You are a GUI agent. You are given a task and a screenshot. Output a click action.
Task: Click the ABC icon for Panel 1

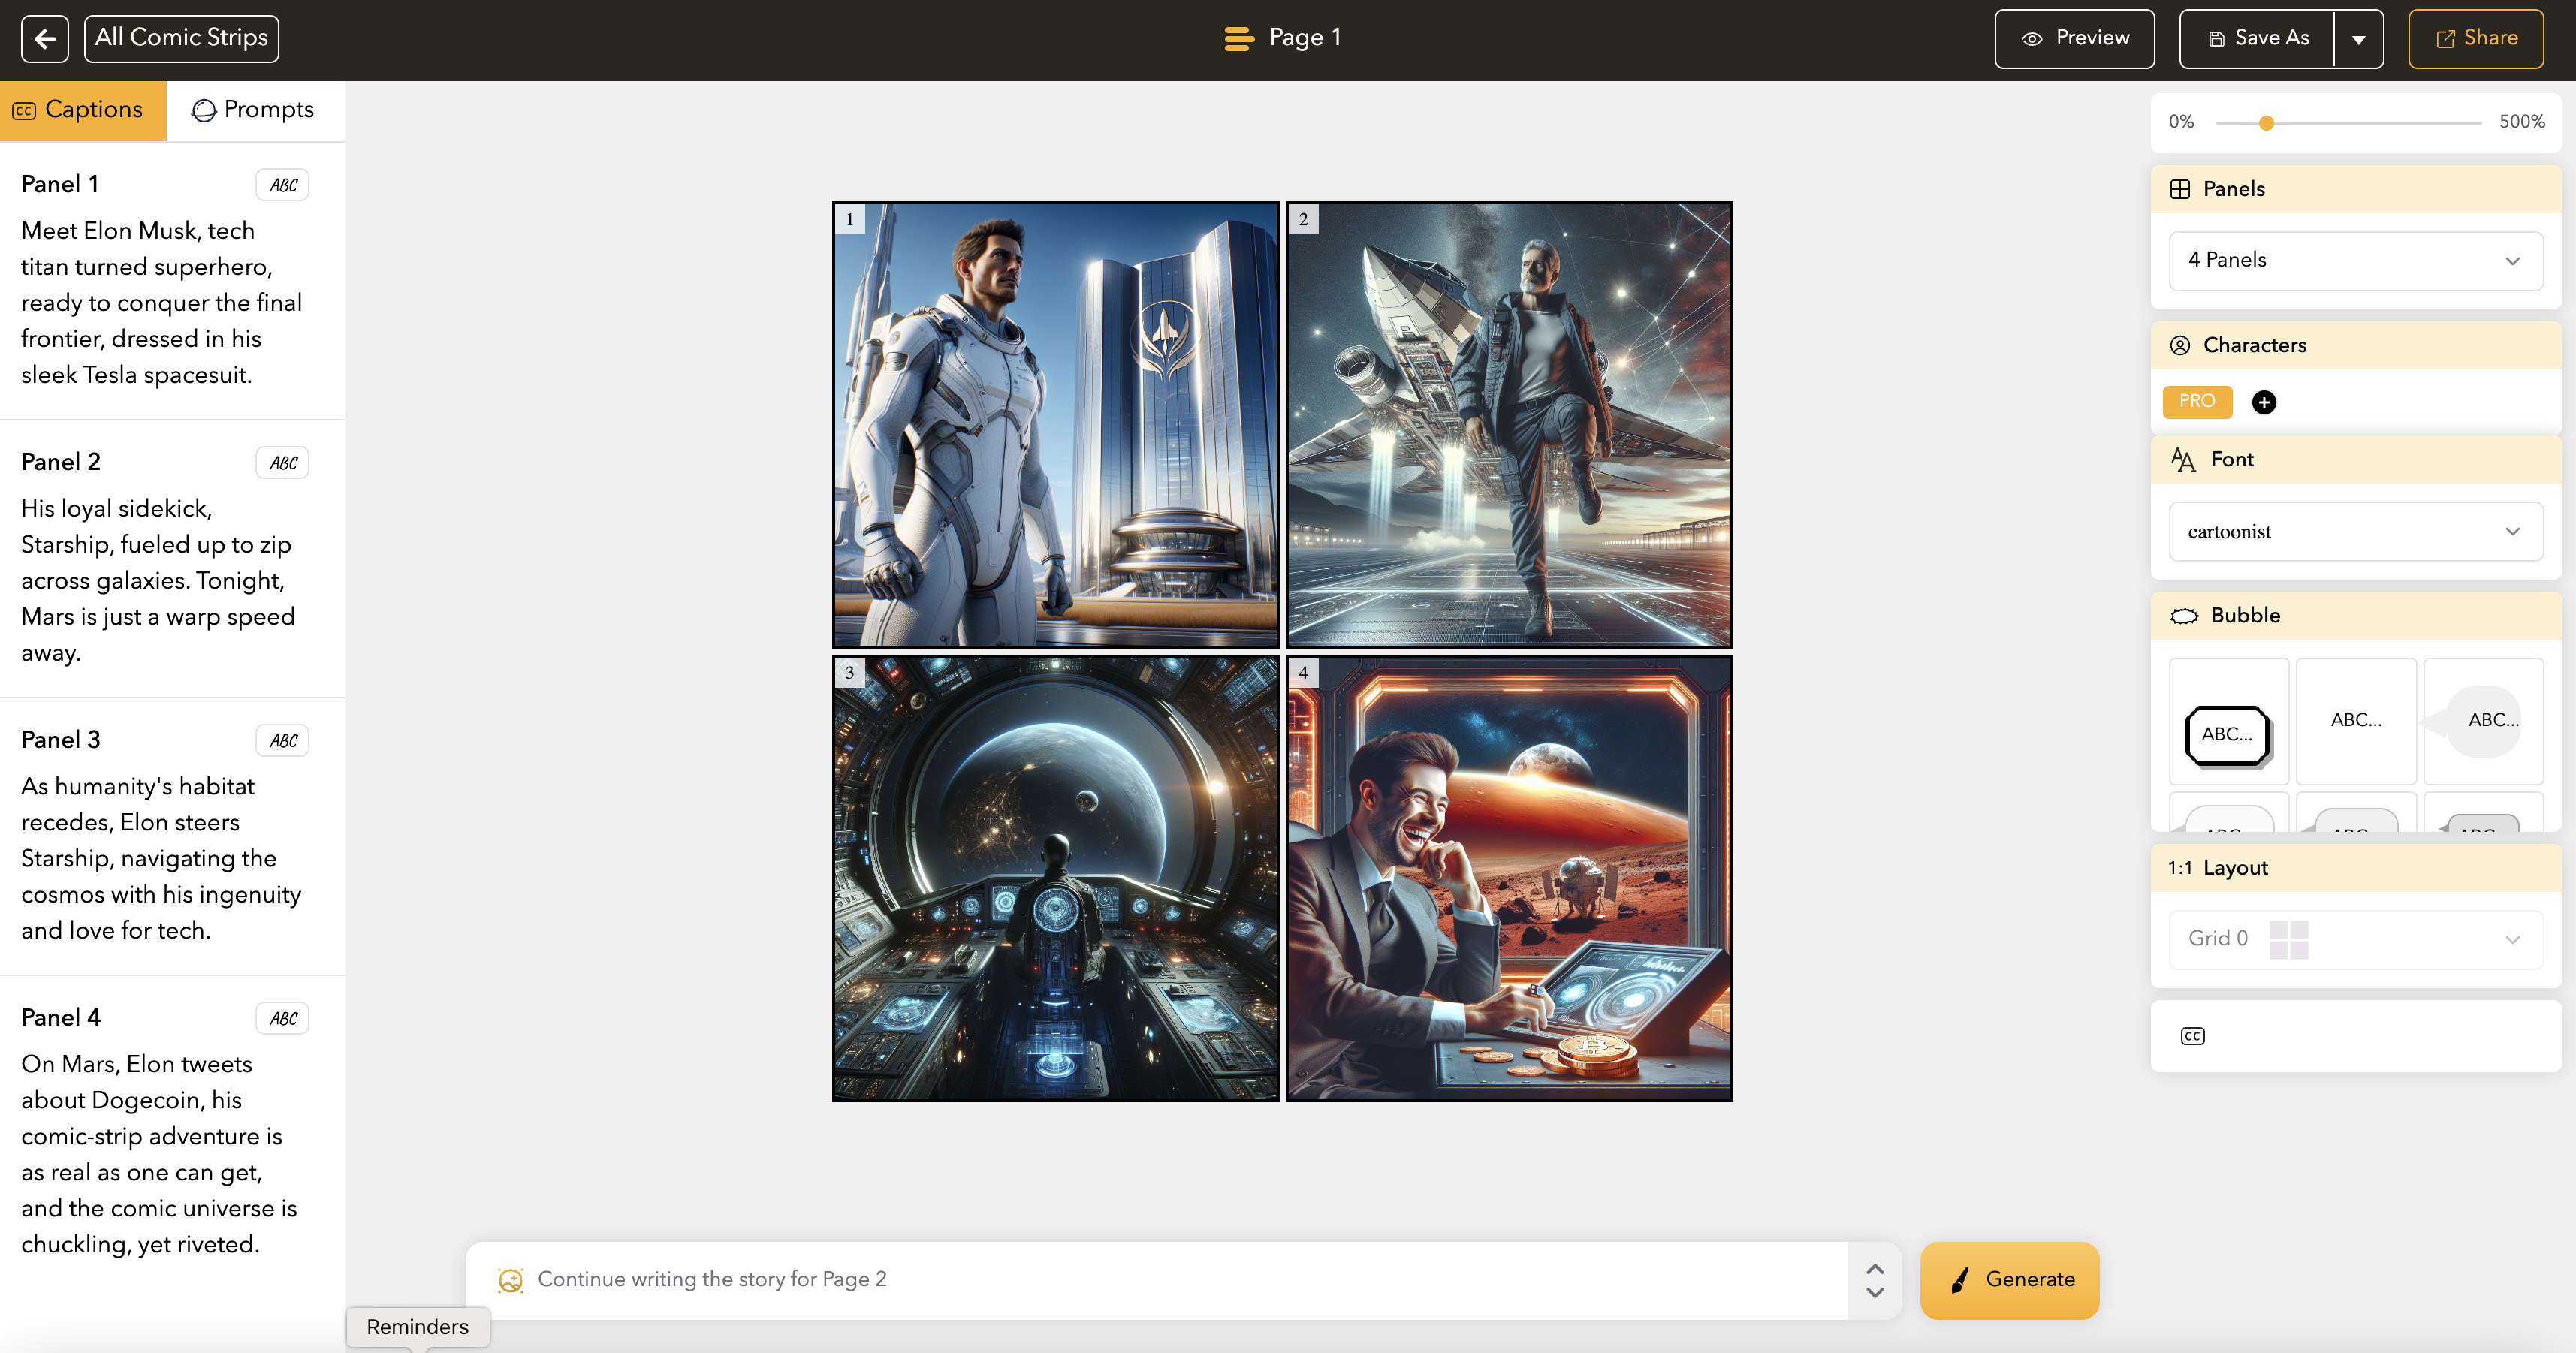click(283, 185)
